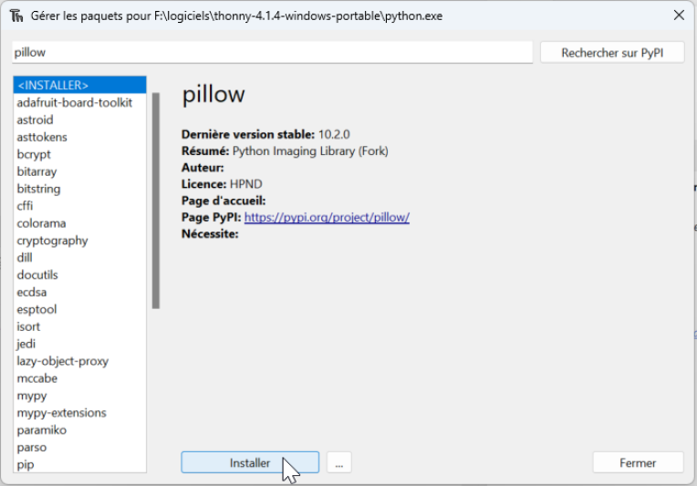697x486 pixels.
Task: Click the package list scrollbar
Action: 156,201
